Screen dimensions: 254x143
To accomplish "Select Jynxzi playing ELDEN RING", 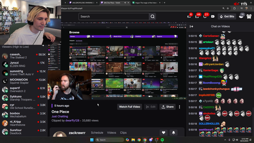I will (24, 64).
